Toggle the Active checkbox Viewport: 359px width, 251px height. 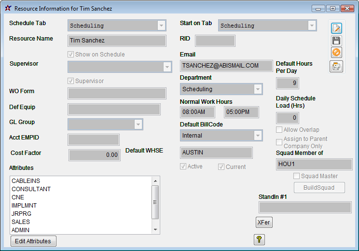click(183, 167)
